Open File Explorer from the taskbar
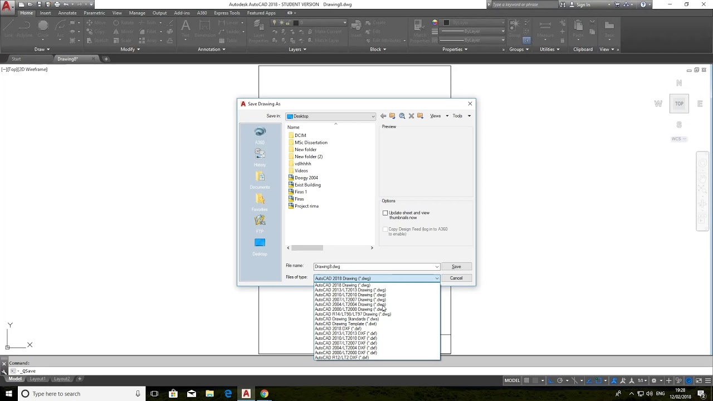 [x=209, y=394]
